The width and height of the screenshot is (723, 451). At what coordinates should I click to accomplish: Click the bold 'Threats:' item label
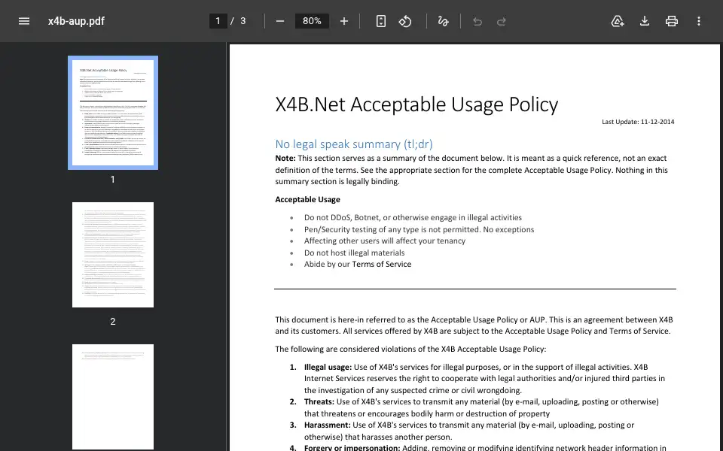319,401
